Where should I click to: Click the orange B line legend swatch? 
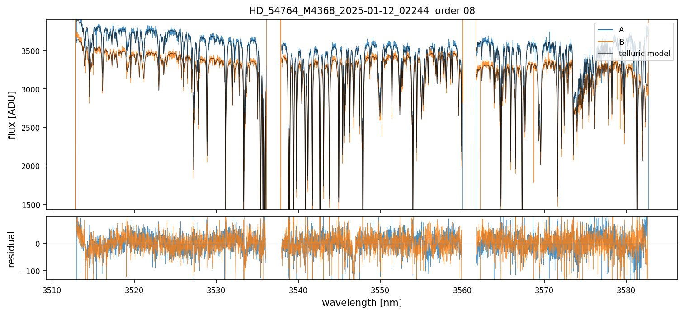pyautogui.click(x=606, y=42)
